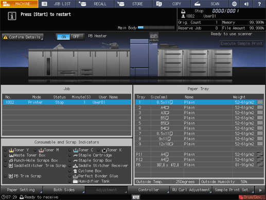
Task: Show more bottom functions with arrow
Action: 260,190
